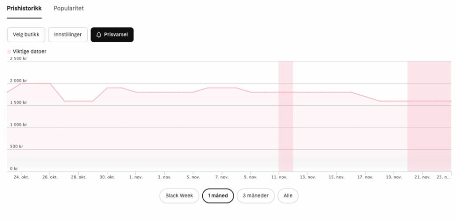Click the highlighted Black Week band near 21. nov.
456x221 pixels.
429,116
